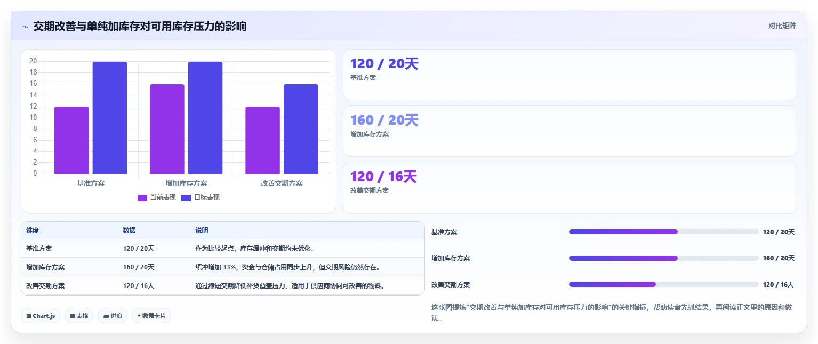Click the 基准方案 x-axis label in chart
Image resolution: width=818 pixels, height=344 pixels.
91,183
